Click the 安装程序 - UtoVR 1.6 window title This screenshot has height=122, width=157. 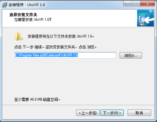(27, 5)
